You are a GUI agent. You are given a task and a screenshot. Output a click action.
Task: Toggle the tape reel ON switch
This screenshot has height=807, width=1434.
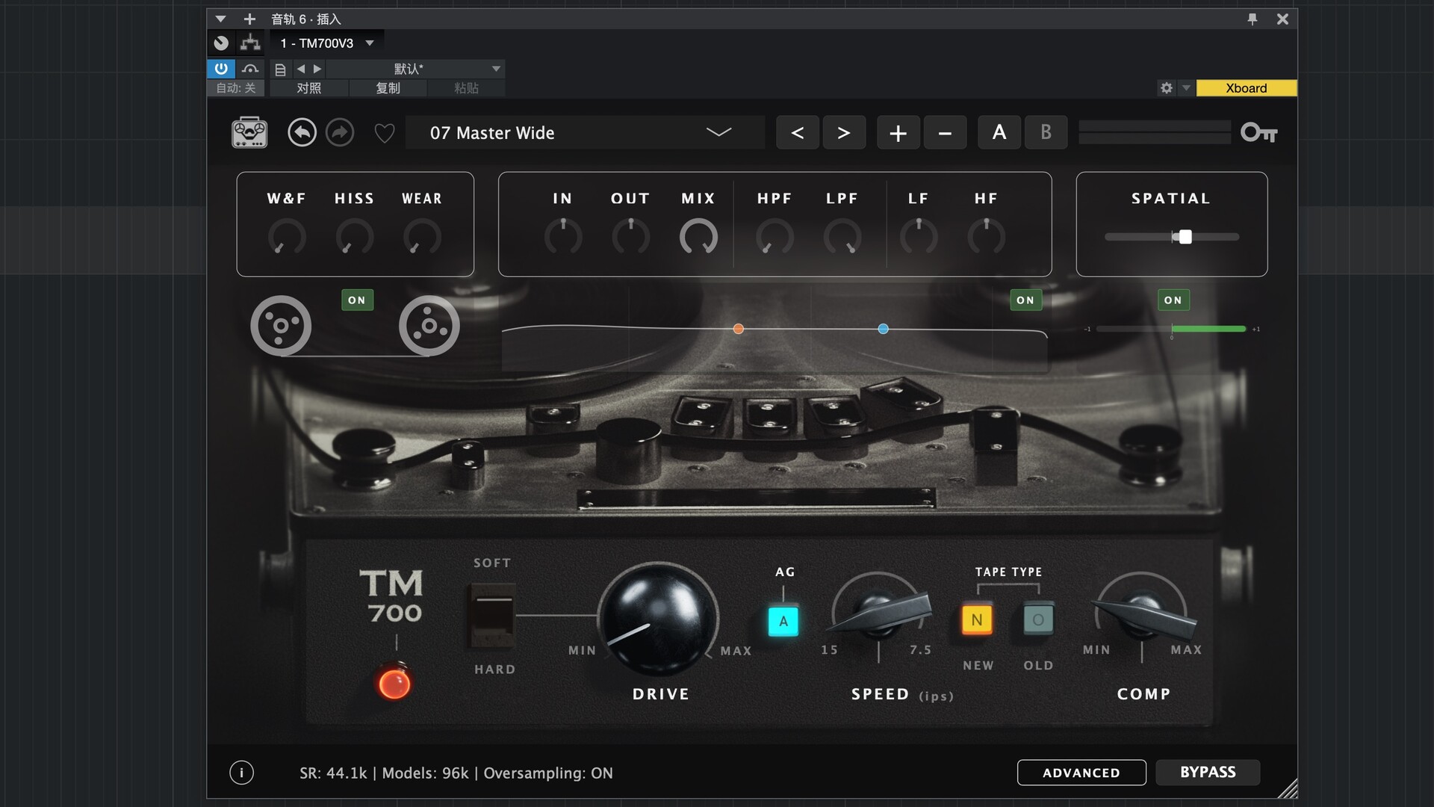coord(357,300)
